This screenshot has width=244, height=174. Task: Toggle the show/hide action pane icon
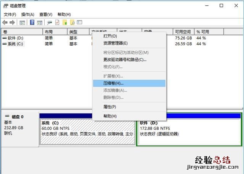coord(40,23)
